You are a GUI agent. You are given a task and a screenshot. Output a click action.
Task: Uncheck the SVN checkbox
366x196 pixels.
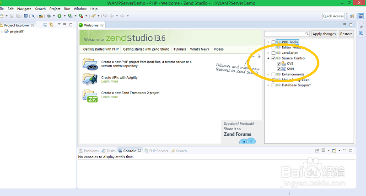point(279,69)
